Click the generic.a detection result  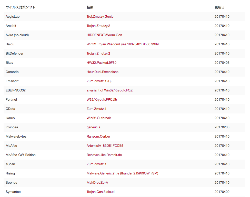(x=93, y=127)
